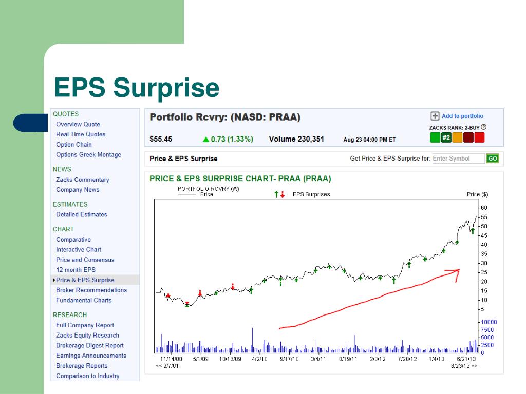The width and height of the screenshot is (526, 394).
Task: Click the $55.45 price value
Action: coord(161,139)
